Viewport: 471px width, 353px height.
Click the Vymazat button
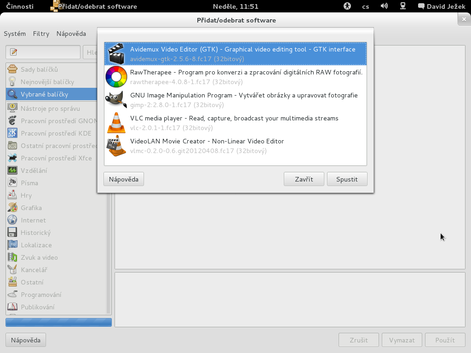pyautogui.click(x=402, y=340)
